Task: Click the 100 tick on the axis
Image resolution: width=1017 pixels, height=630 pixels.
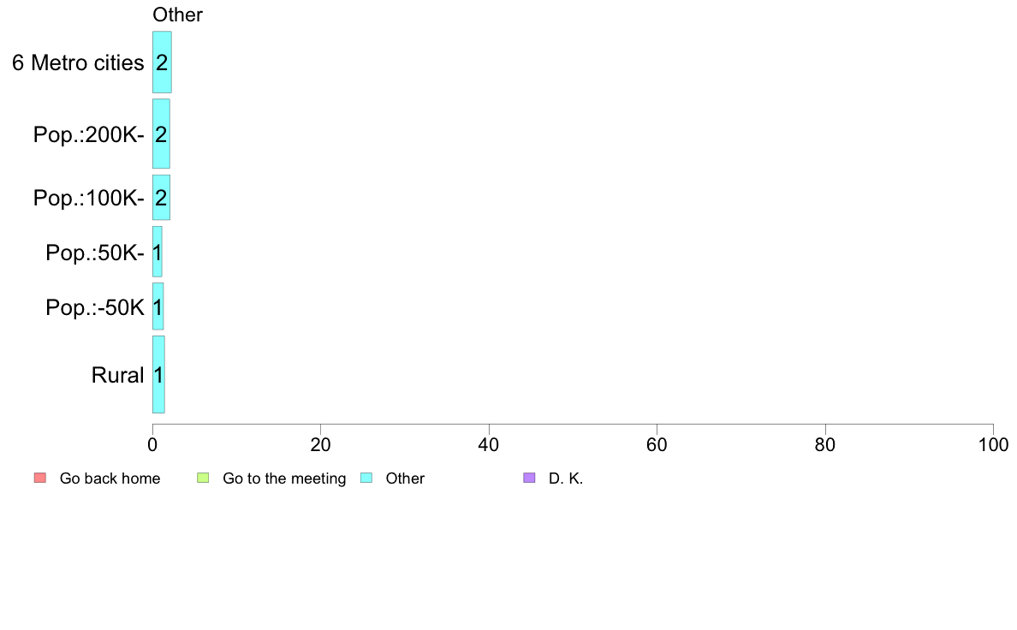Action: 993,444
